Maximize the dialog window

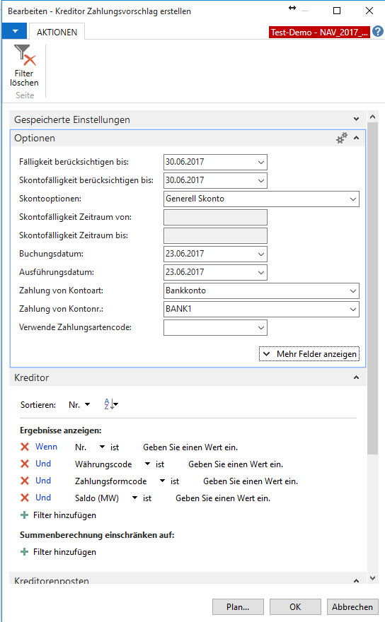[337, 11]
